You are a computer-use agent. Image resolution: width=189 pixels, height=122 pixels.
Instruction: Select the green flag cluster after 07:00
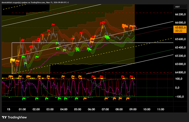[x=107, y=37]
